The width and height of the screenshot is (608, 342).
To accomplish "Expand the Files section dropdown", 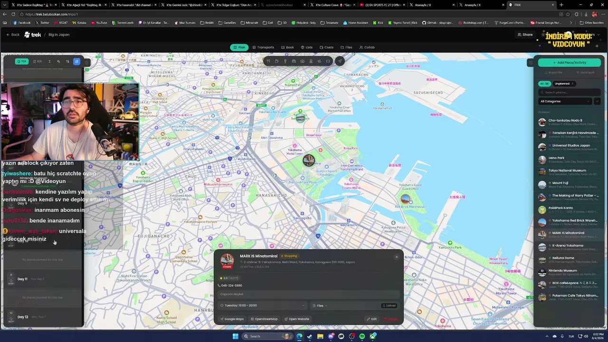I will click(320, 305).
